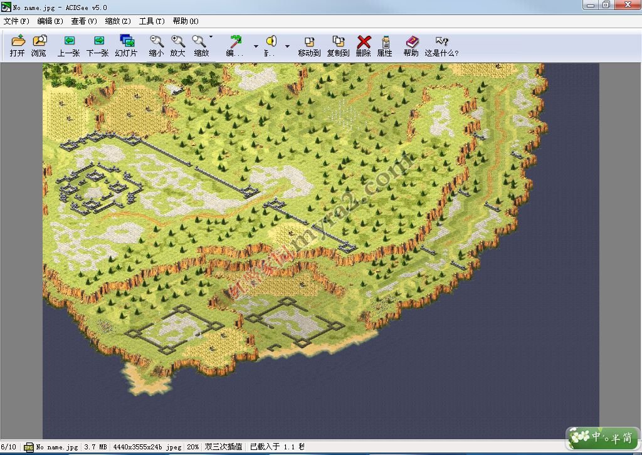Click the displayed map image in the viewer
Screen dimensions: 642x455
click(x=320, y=251)
